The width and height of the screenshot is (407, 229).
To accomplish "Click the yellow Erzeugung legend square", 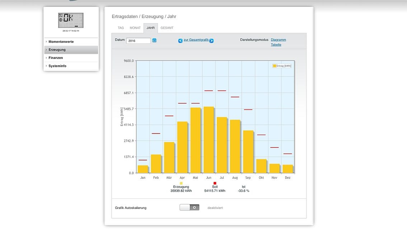I will [x=181, y=183].
